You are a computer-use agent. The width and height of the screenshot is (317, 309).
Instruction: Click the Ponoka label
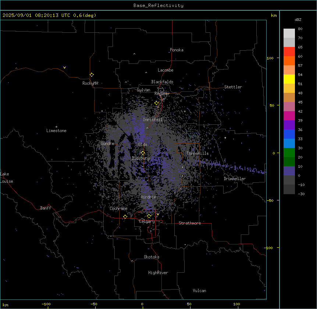tap(177, 50)
